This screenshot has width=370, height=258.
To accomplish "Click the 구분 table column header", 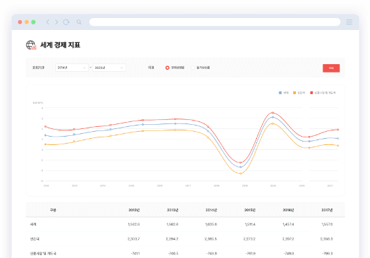I will (x=53, y=210).
